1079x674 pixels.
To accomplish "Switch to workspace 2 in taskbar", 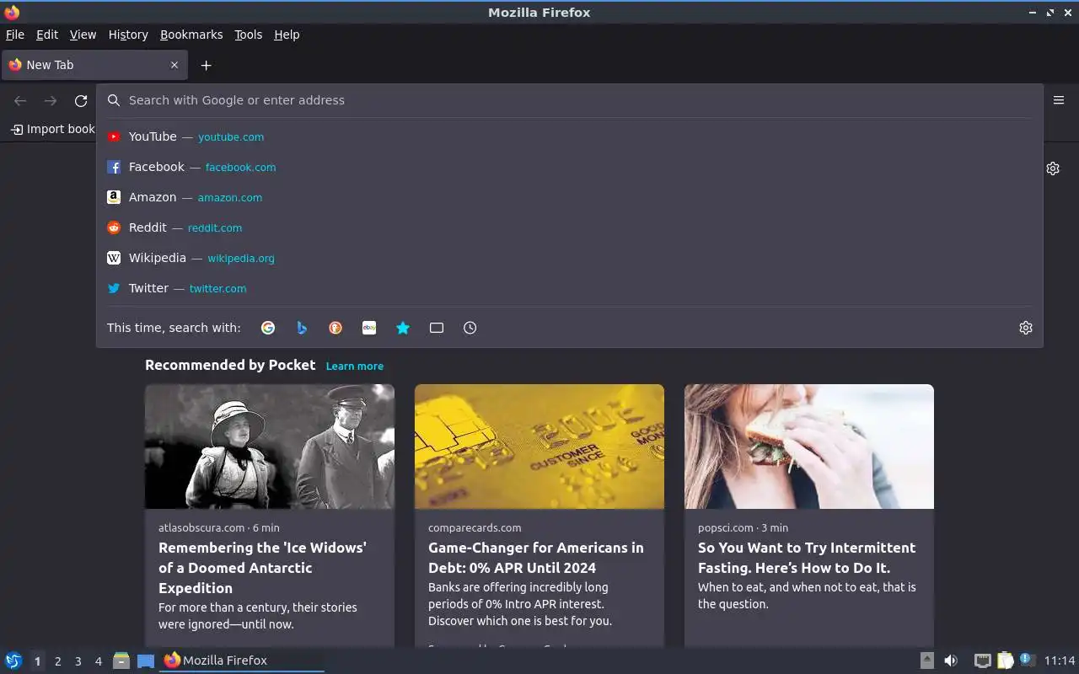I will coord(57,661).
